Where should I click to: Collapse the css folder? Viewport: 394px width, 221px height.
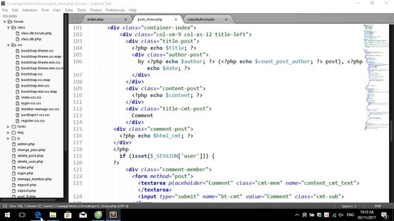click(8, 45)
